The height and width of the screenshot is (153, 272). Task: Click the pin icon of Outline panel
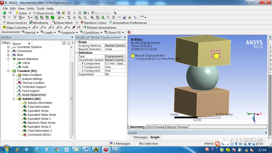(x=72, y=37)
